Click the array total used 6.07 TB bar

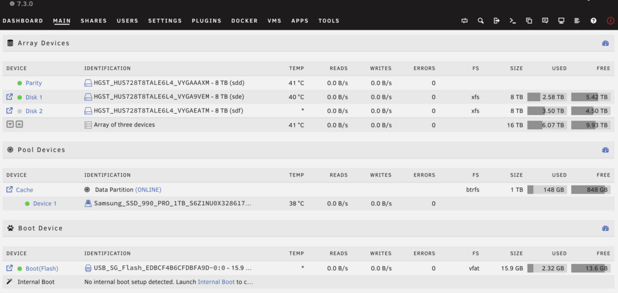547,125
